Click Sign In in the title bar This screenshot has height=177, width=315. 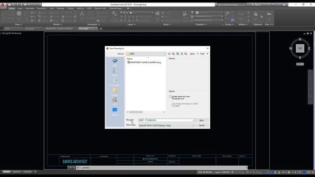point(258,4)
